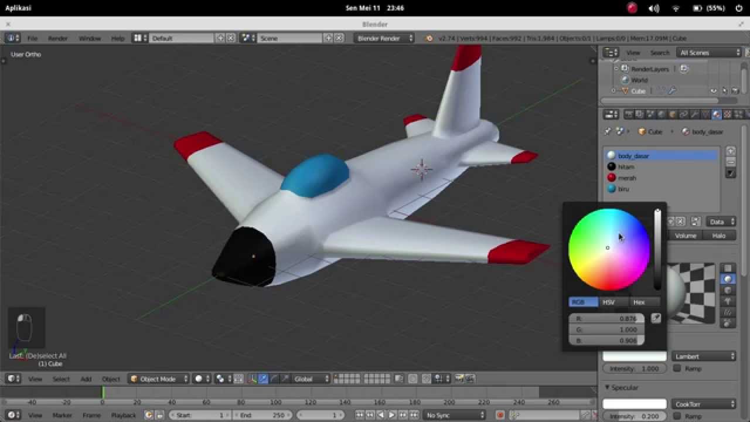Jump to timeline start frame
The height and width of the screenshot is (422, 750).
coord(359,415)
